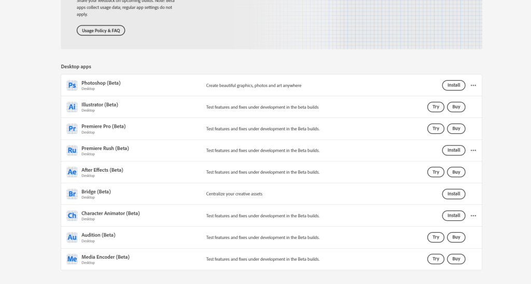Select the Media Encoder (Beta) app name
Image resolution: width=531 pixels, height=284 pixels.
pos(105,257)
